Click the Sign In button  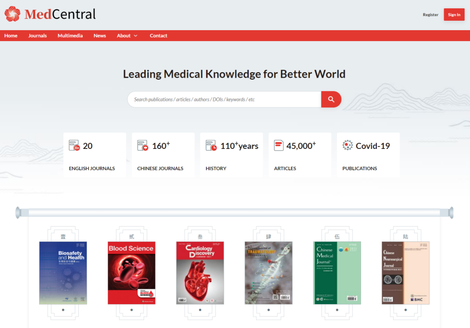[454, 15]
